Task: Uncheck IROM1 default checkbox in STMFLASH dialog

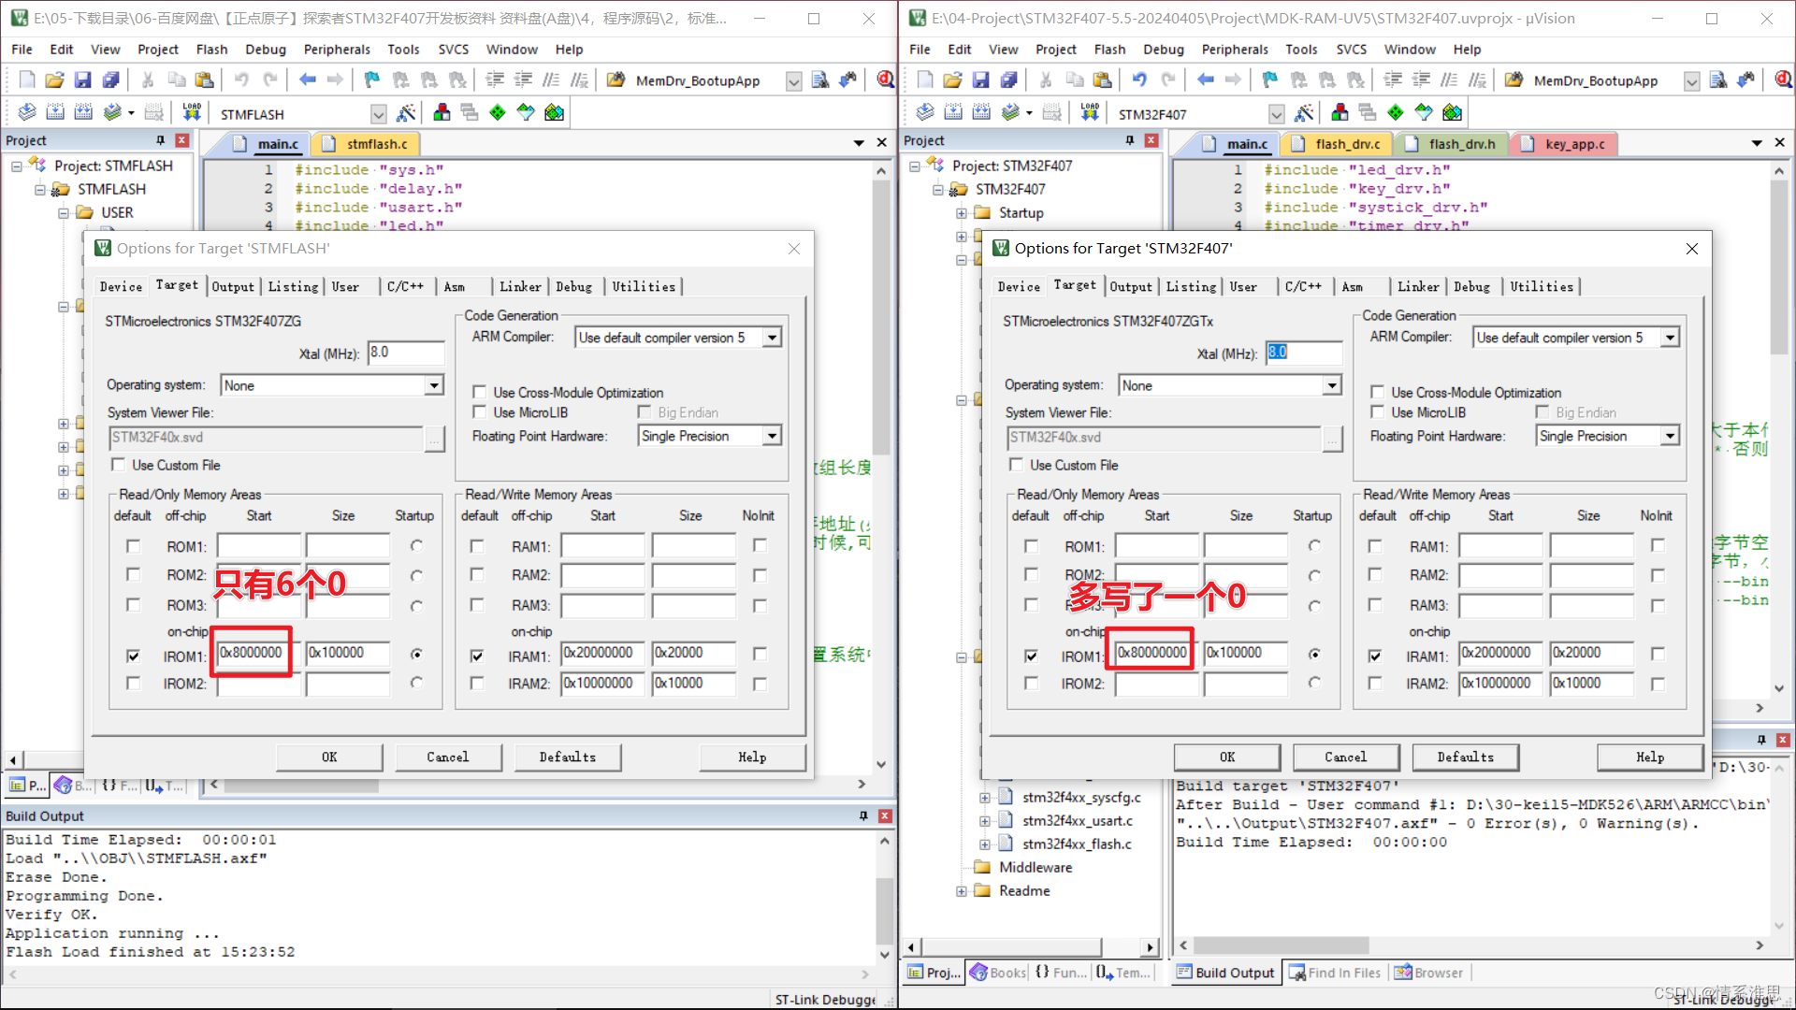Action: [133, 656]
